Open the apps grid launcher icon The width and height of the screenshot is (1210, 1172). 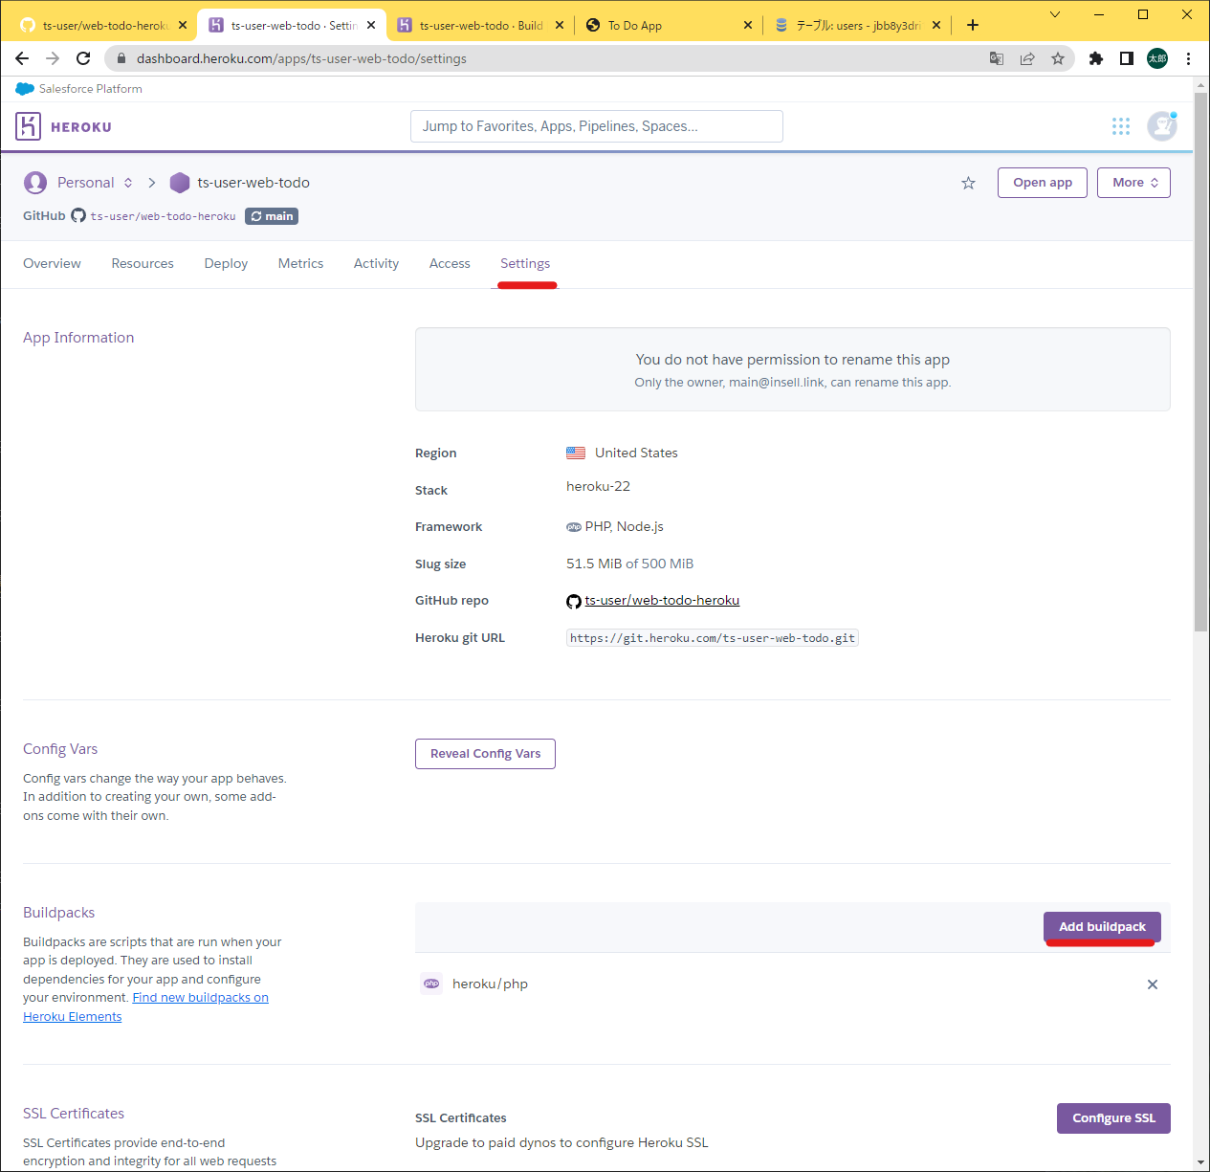coord(1121,126)
